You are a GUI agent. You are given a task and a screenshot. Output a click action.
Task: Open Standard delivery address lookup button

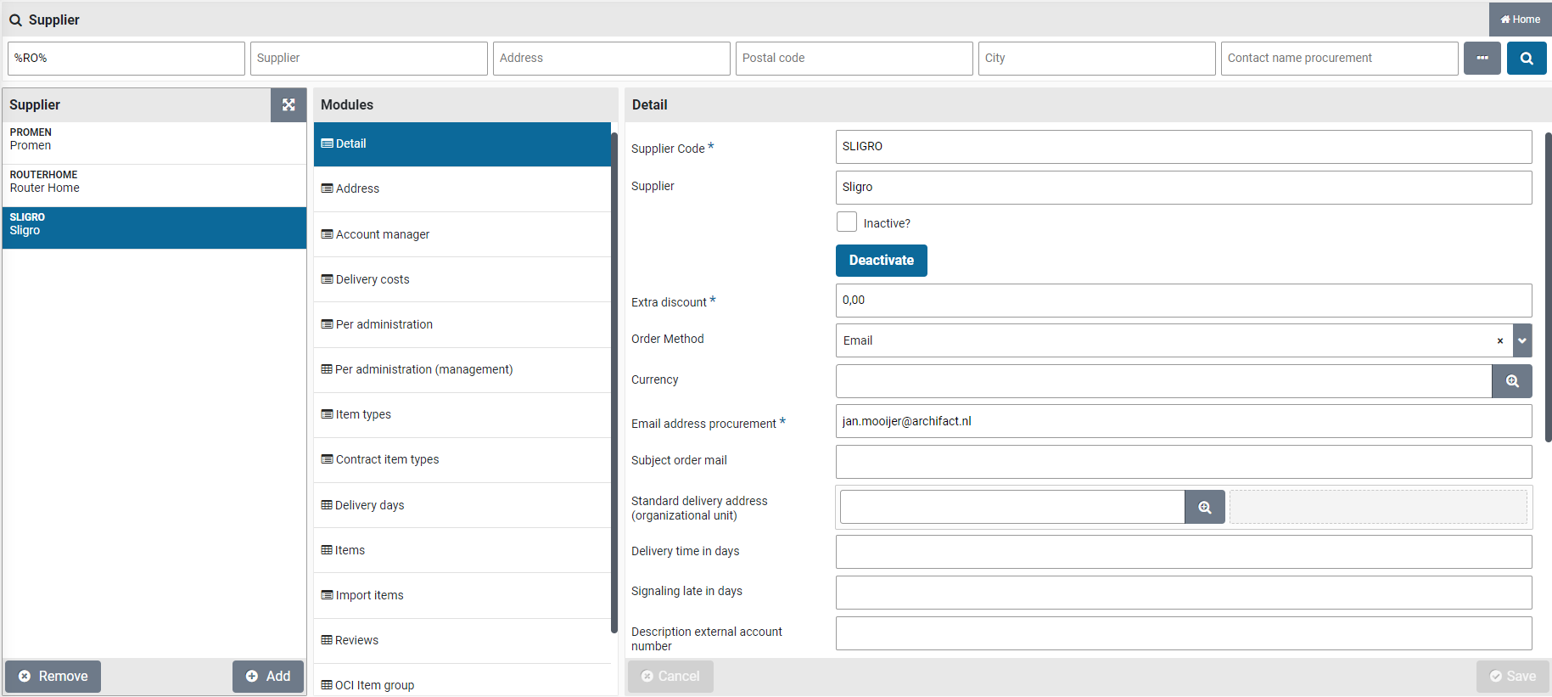[x=1204, y=507]
